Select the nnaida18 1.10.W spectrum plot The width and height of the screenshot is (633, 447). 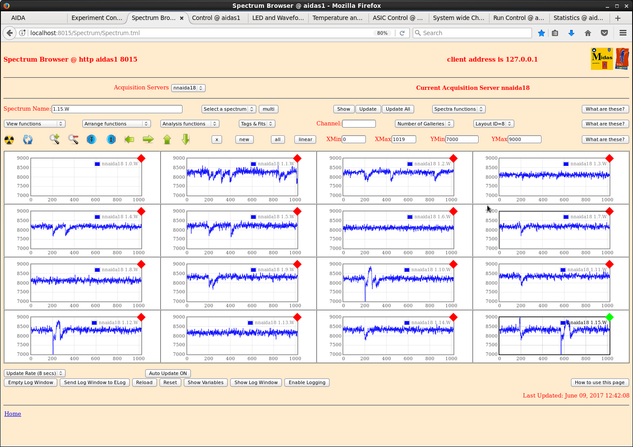tap(398, 283)
